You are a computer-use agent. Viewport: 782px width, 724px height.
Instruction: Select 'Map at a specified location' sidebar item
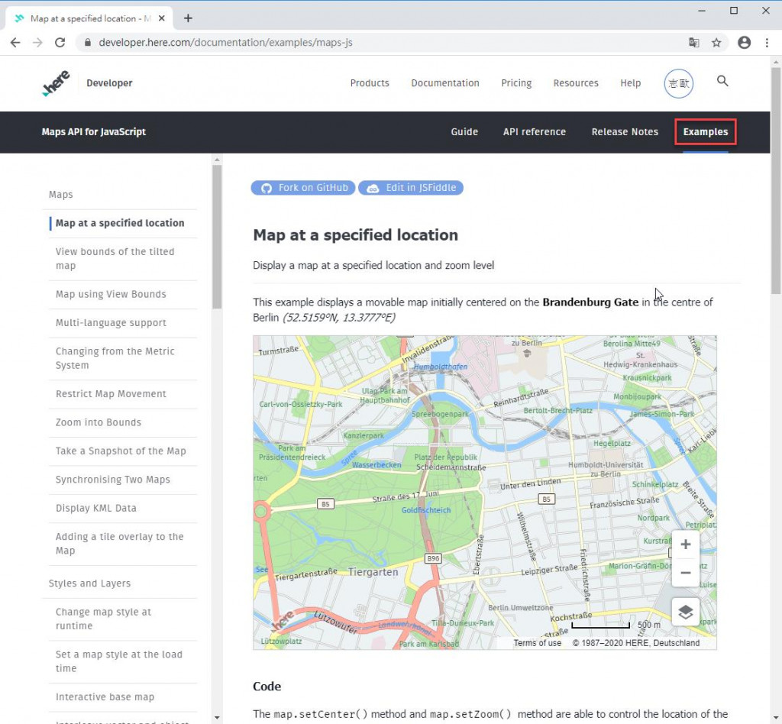tap(120, 223)
